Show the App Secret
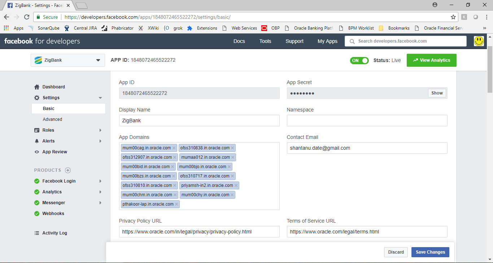Viewport: 493px width, 263px height. [437, 93]
